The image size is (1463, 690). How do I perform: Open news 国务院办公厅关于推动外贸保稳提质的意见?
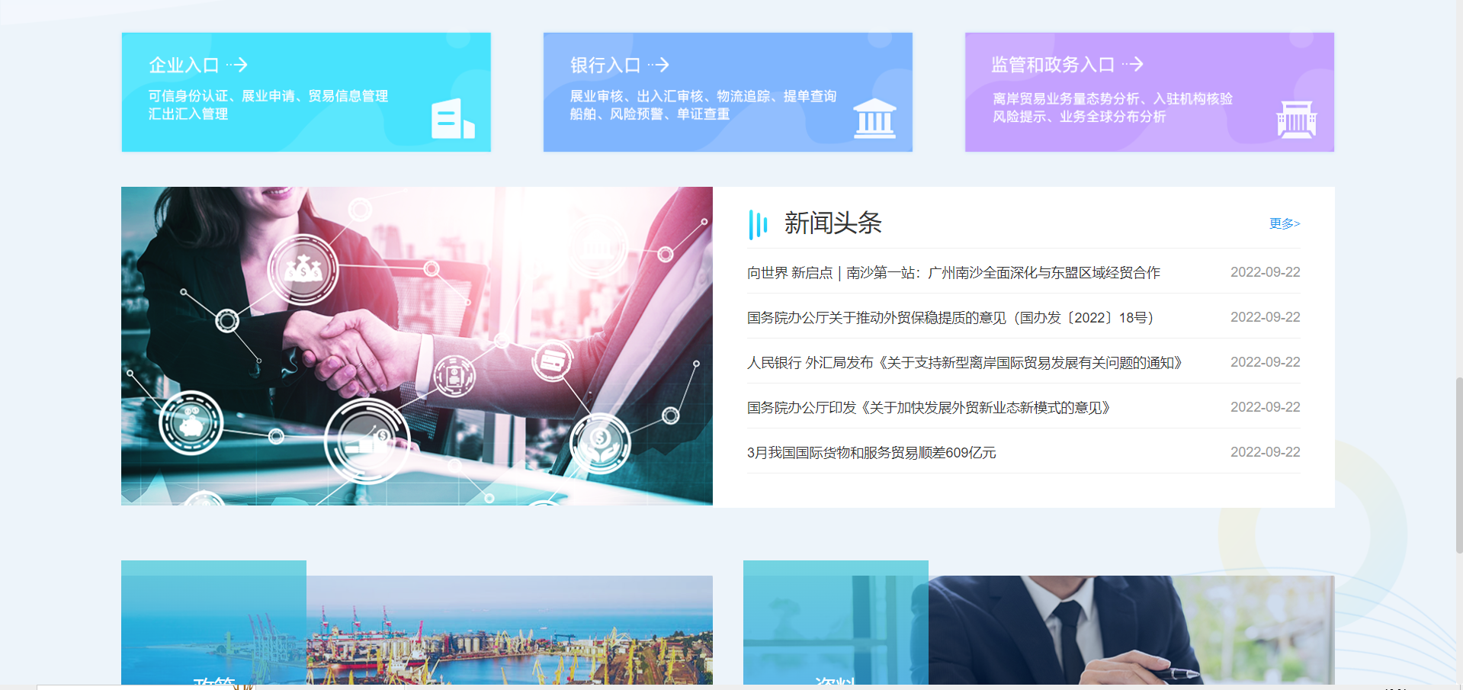[951, 317]
